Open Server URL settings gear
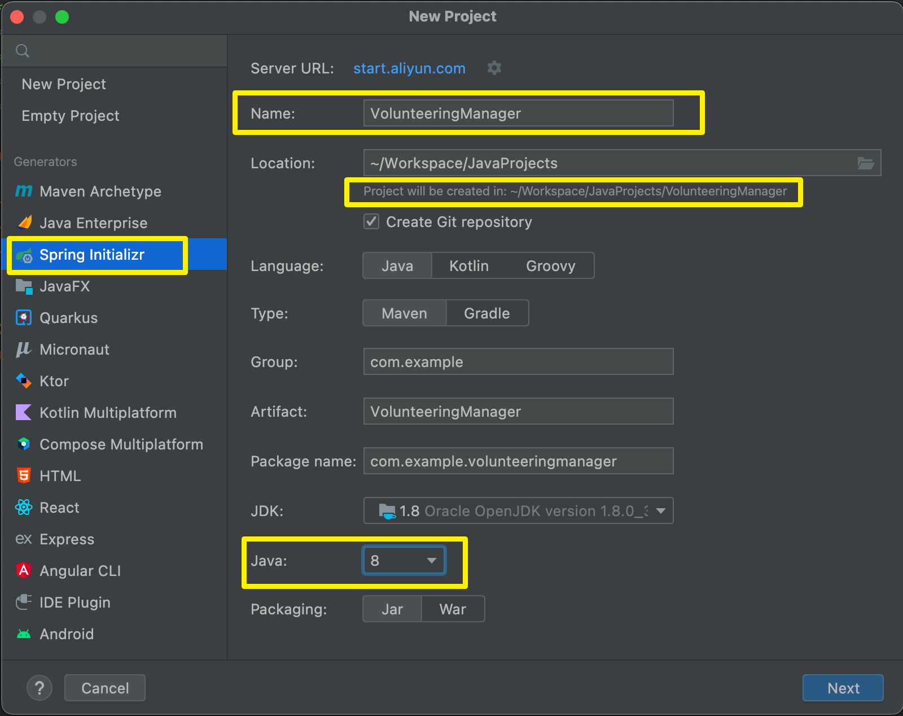 494,68
